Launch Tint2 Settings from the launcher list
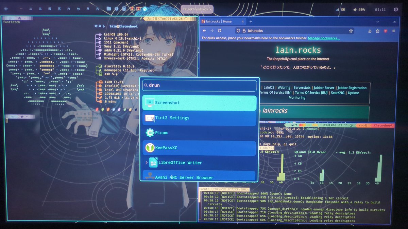Image resolution: width=408 pixels, height=229 pixels. tap(199, 118)
